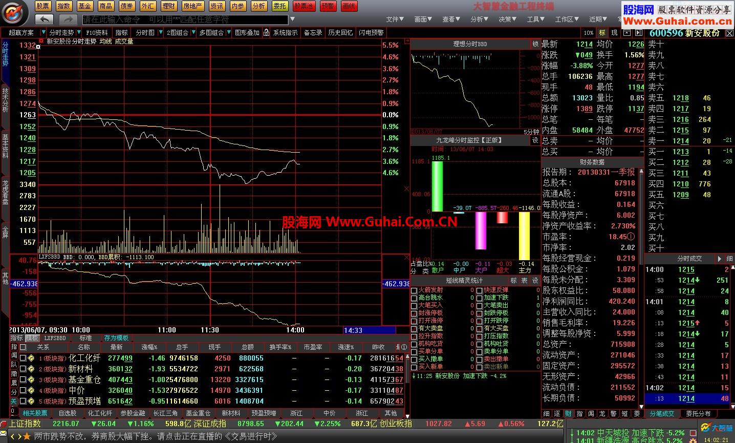Click the 历史回忆 button
This screenshot has width=735, height=443.
click(340, 32)
